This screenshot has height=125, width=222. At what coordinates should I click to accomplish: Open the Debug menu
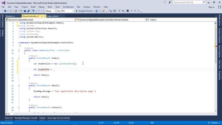41,7
